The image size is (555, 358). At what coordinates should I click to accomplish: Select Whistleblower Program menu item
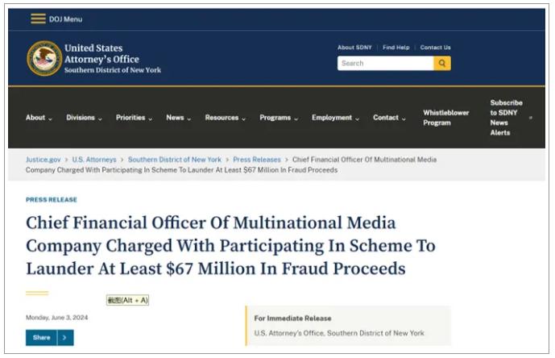pos(445,118)
